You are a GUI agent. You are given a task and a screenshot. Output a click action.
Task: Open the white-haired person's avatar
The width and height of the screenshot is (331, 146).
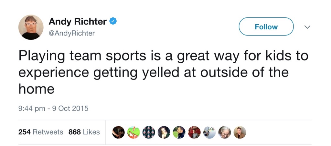coord(225,132)
